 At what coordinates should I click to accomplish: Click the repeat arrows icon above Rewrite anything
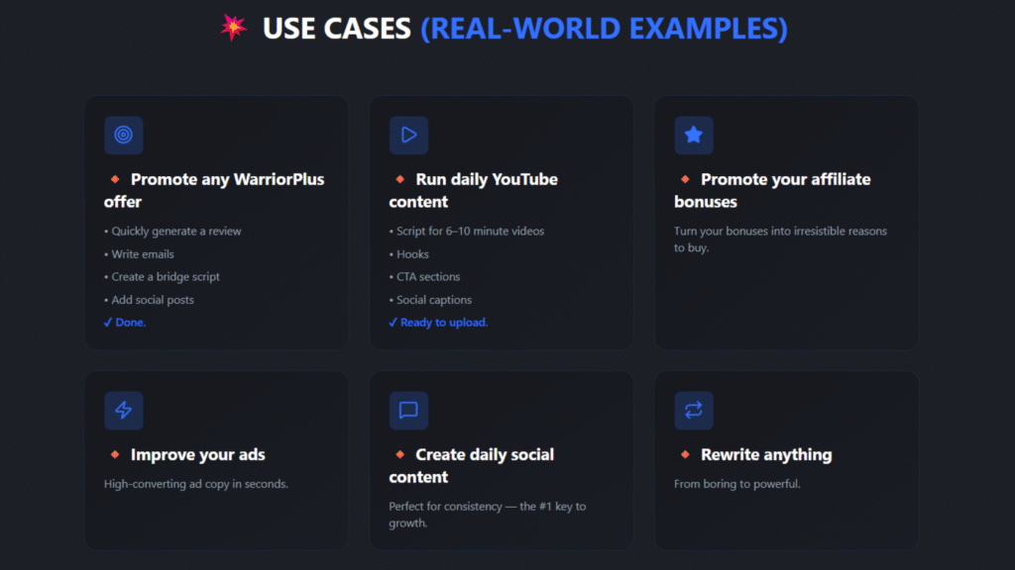pyautogui.click(x=694, y=411)
